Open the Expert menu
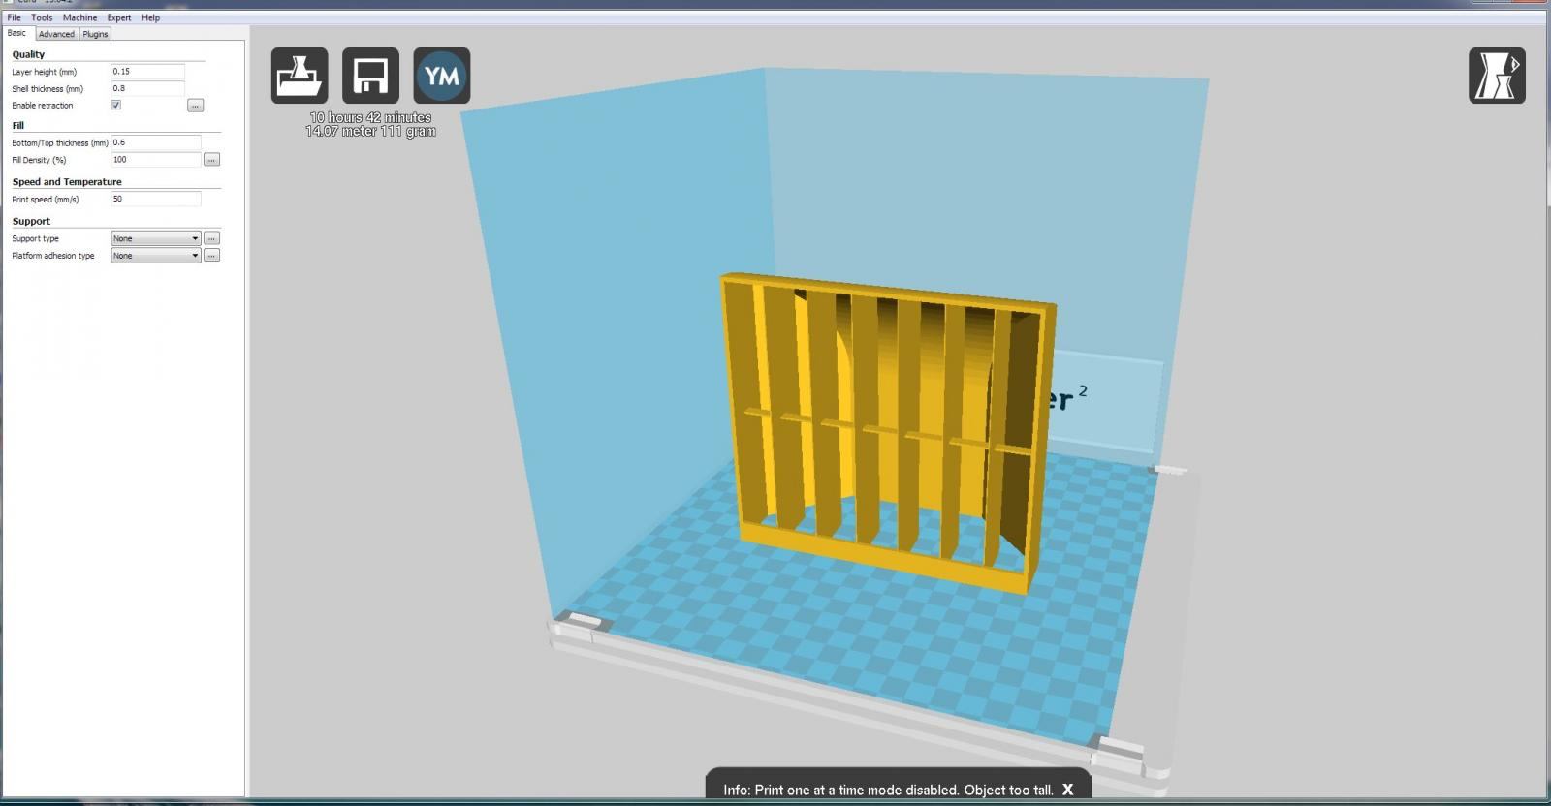The width and height of the screenshot is (1551, 806). tap(119, 17)
